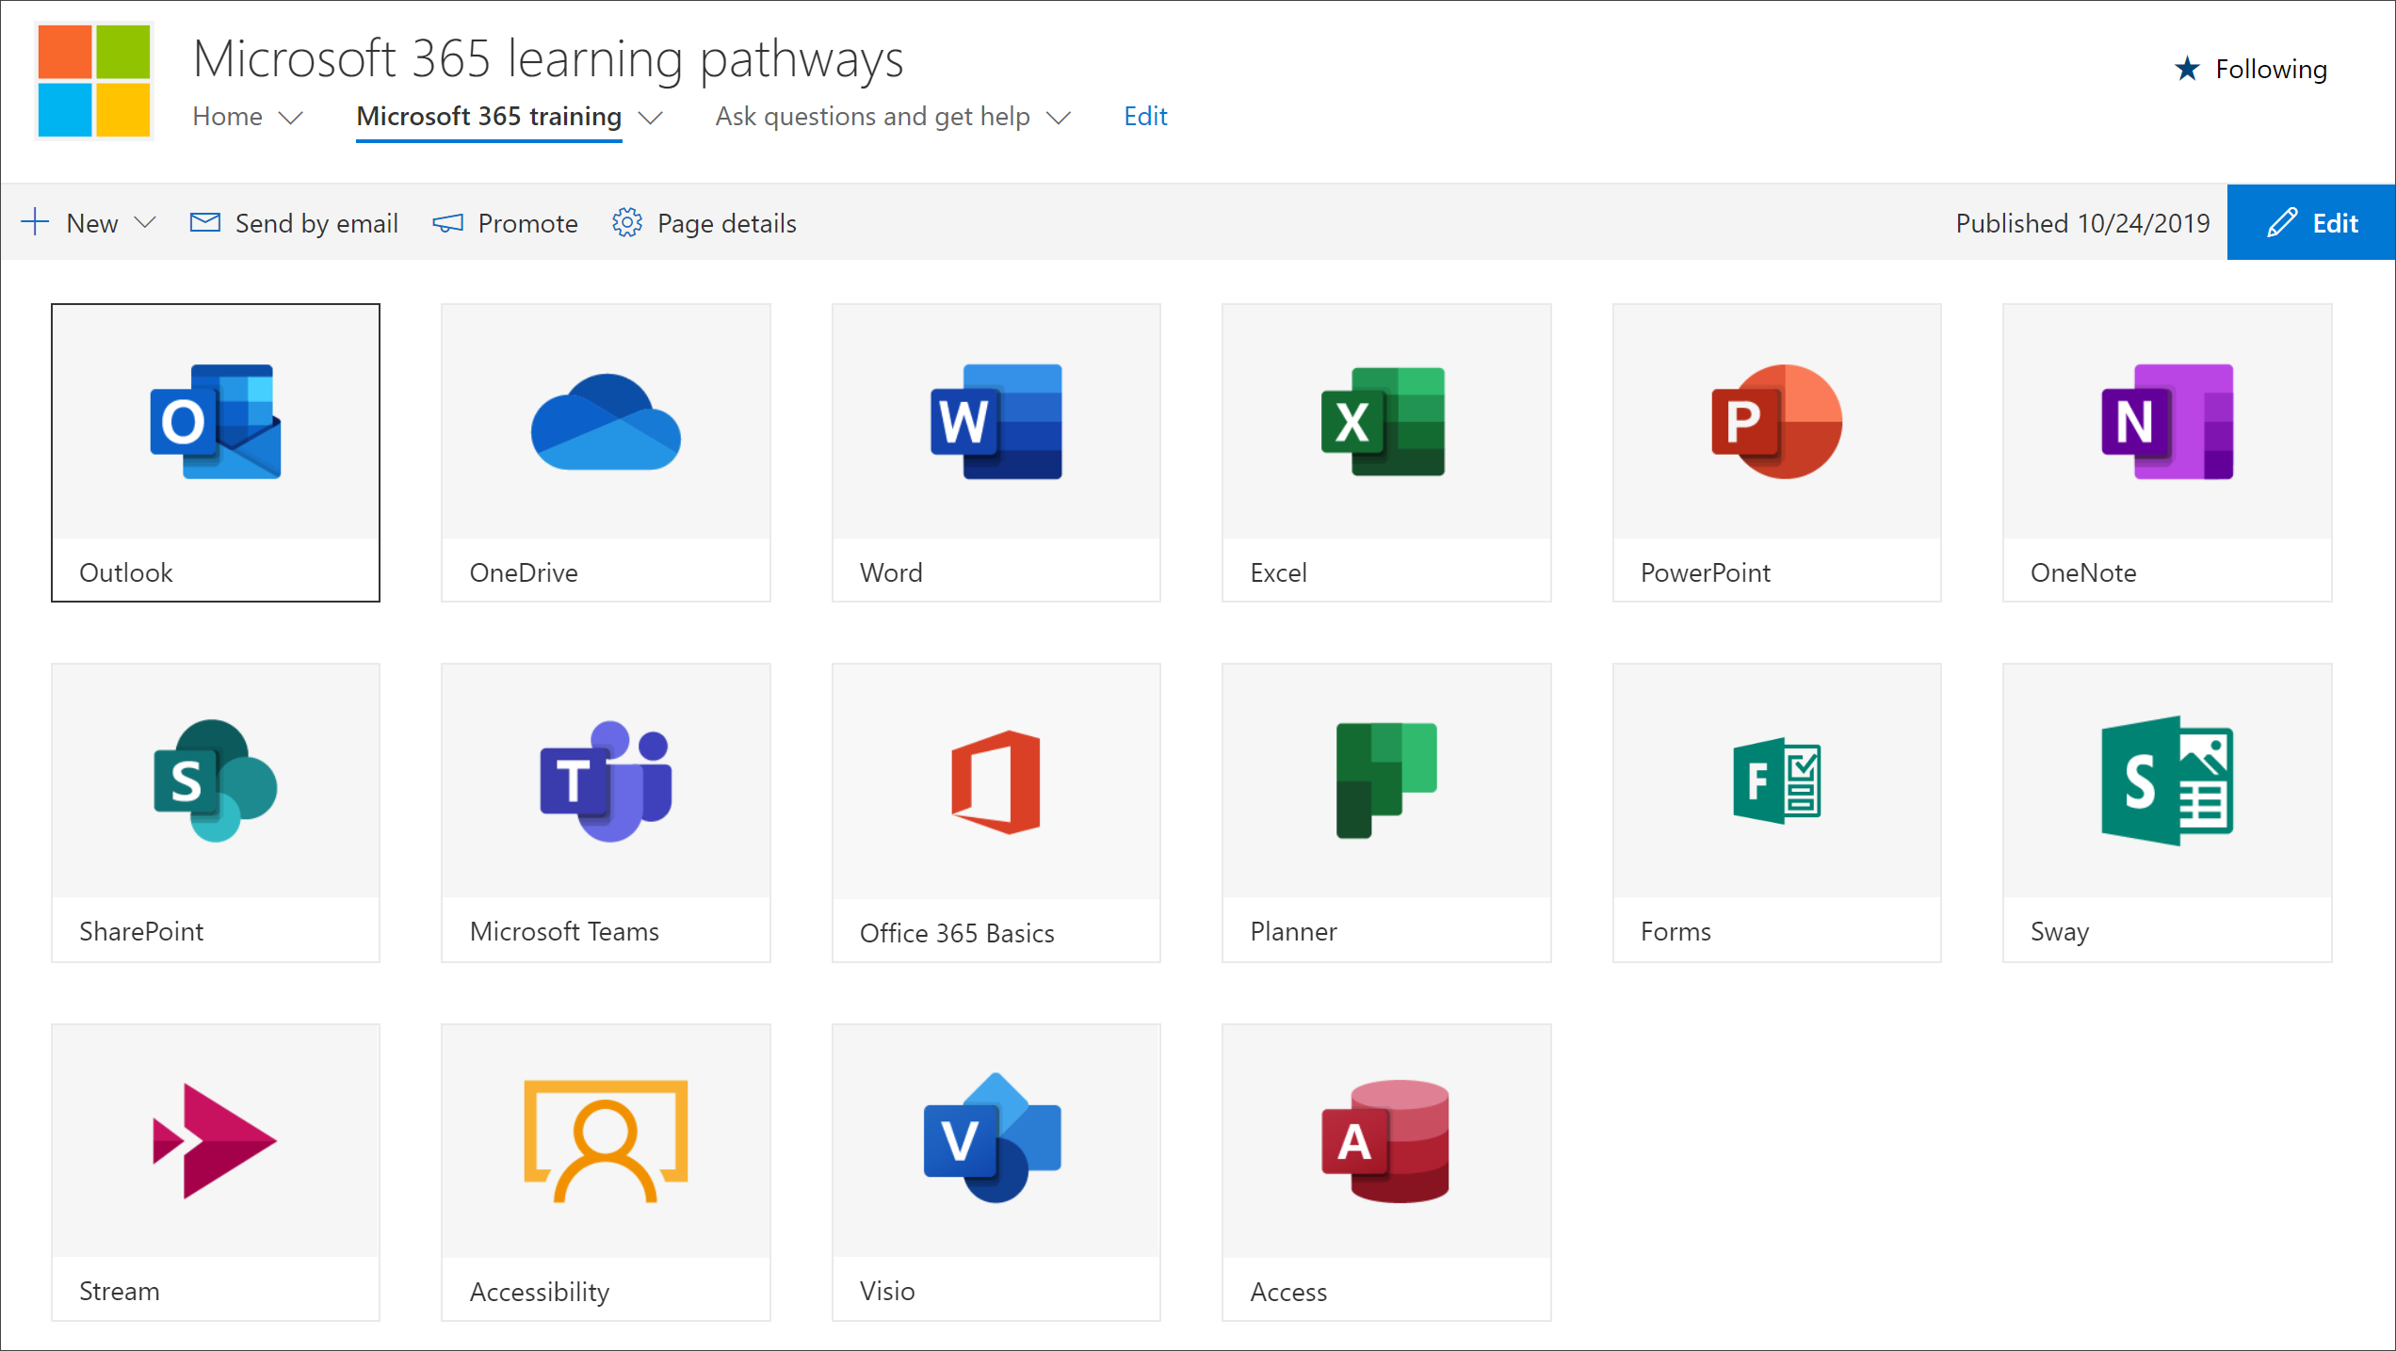Click the Page details gear icon

pos(627,223)
